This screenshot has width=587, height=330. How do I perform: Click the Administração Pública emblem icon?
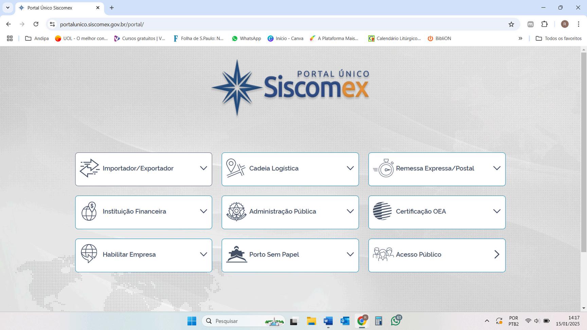click(236, 211)
